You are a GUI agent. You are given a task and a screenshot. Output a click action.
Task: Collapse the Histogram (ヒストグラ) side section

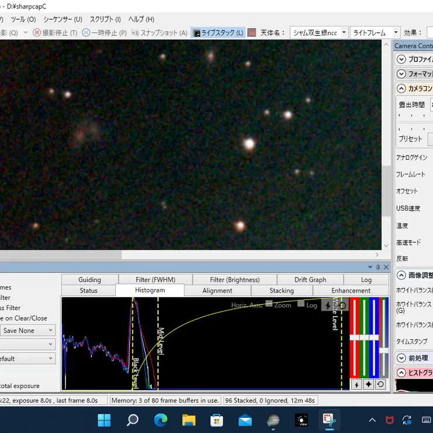point(401,373)
